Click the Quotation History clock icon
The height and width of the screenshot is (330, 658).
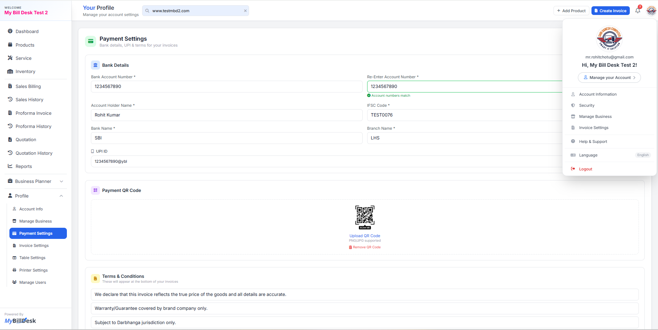pos(10,153)
